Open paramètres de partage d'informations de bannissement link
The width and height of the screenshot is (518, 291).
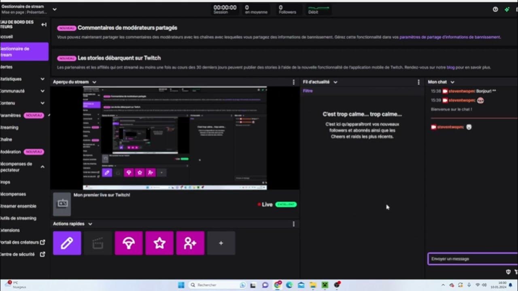pos(450,37)
